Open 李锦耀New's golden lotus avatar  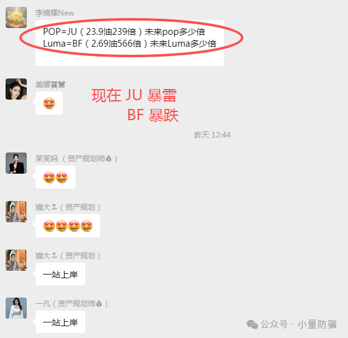16,17
